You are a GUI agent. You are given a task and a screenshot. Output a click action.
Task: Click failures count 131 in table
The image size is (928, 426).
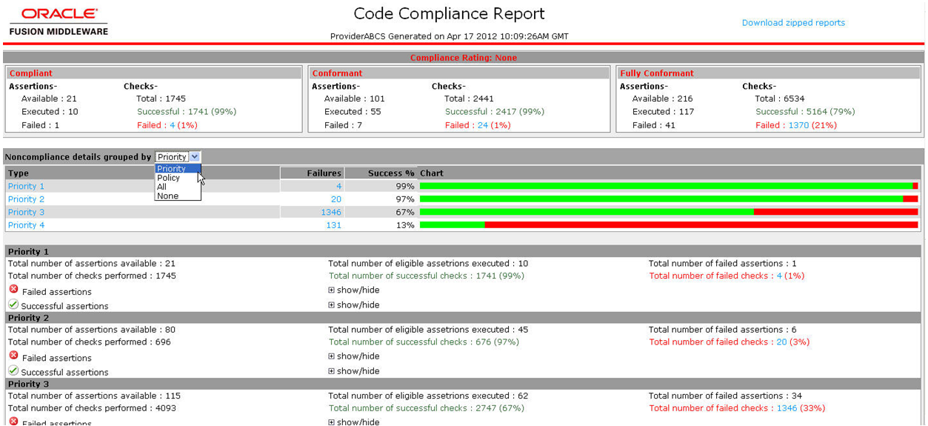pos(334,225)
